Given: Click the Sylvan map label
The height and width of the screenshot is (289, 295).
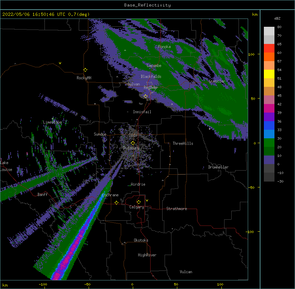Looking at the screenshot, I should pyautogui.click(x=133, y=84).
